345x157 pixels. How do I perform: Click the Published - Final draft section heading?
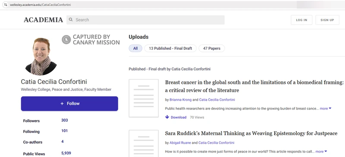169,69
